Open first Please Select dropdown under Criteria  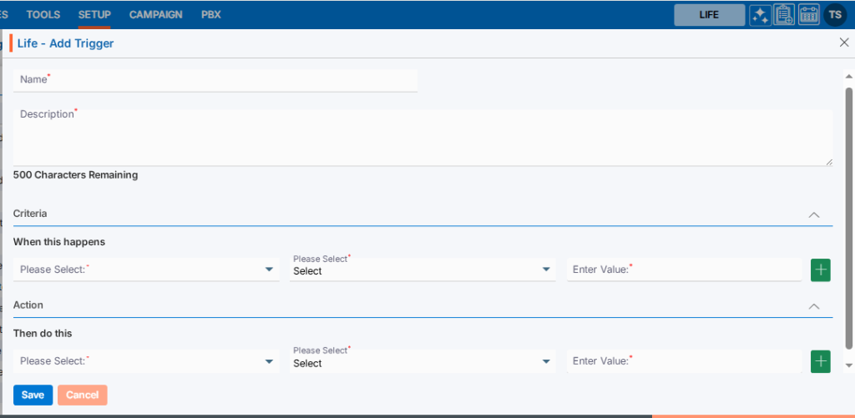pos(147,269)
